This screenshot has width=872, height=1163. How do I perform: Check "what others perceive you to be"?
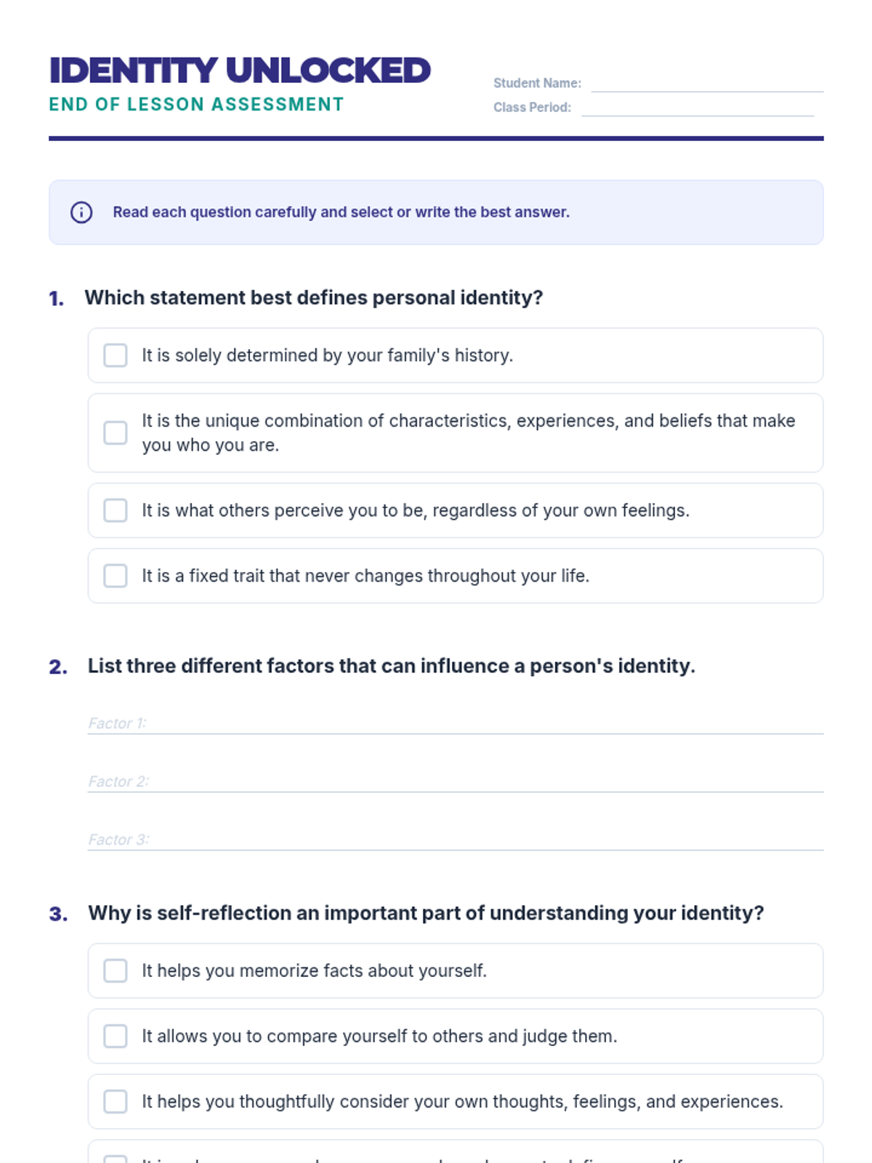[116, 510]
